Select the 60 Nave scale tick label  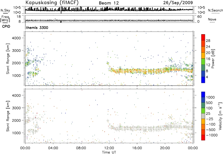pos(200,17)
